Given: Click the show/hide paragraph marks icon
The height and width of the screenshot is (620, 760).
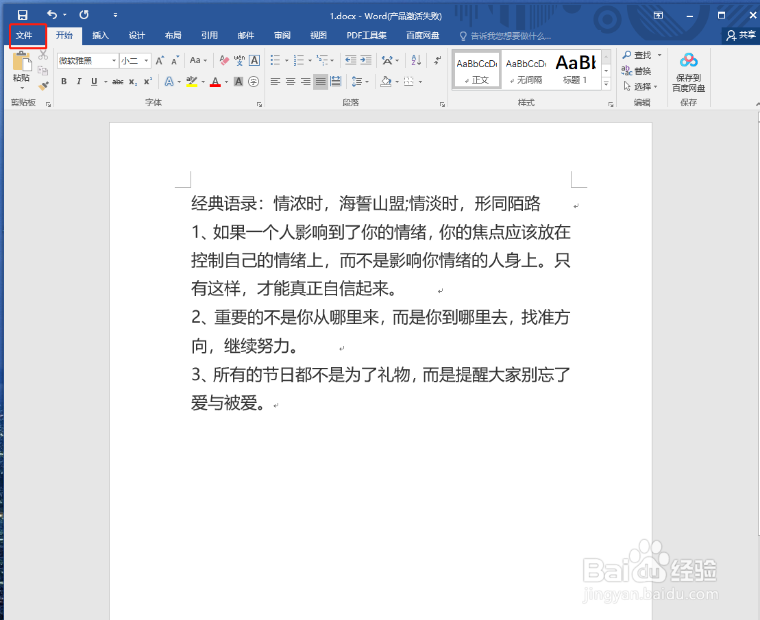Looking at the screenshot, I should [437, 60].
